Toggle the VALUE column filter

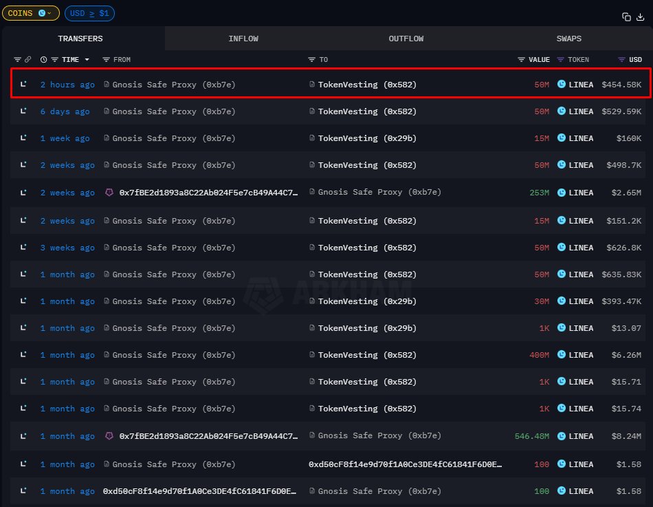(522, 60)
